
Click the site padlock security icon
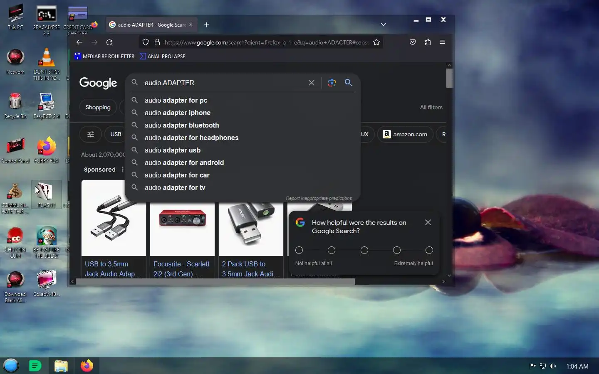tap(157, 42)
